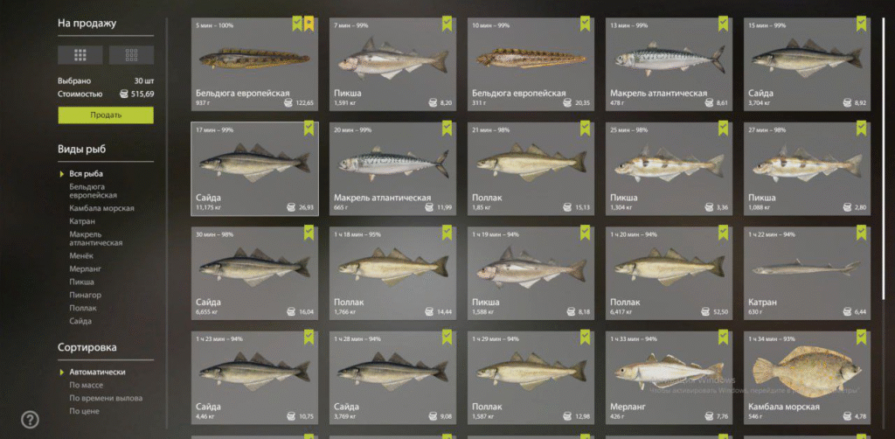
Task: Filter by Макрель атлантическая species
Action: pyautogui.click(x=96, y=239)
